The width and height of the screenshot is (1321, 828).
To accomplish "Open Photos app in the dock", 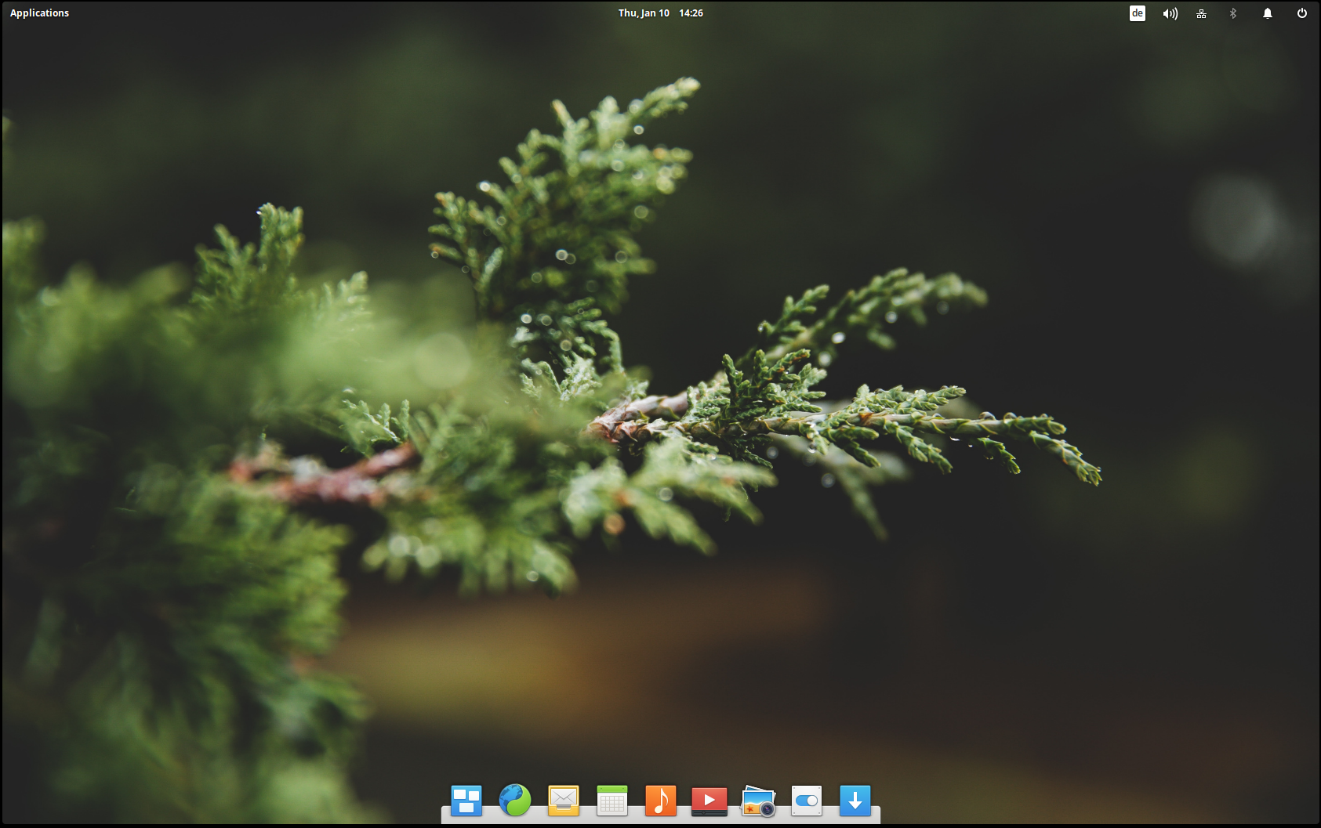I will 758,801.
